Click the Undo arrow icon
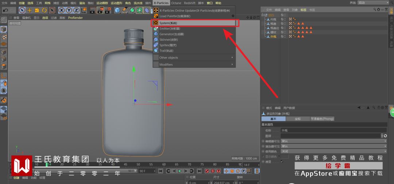 pyautogui.click(x=5, y=10)
